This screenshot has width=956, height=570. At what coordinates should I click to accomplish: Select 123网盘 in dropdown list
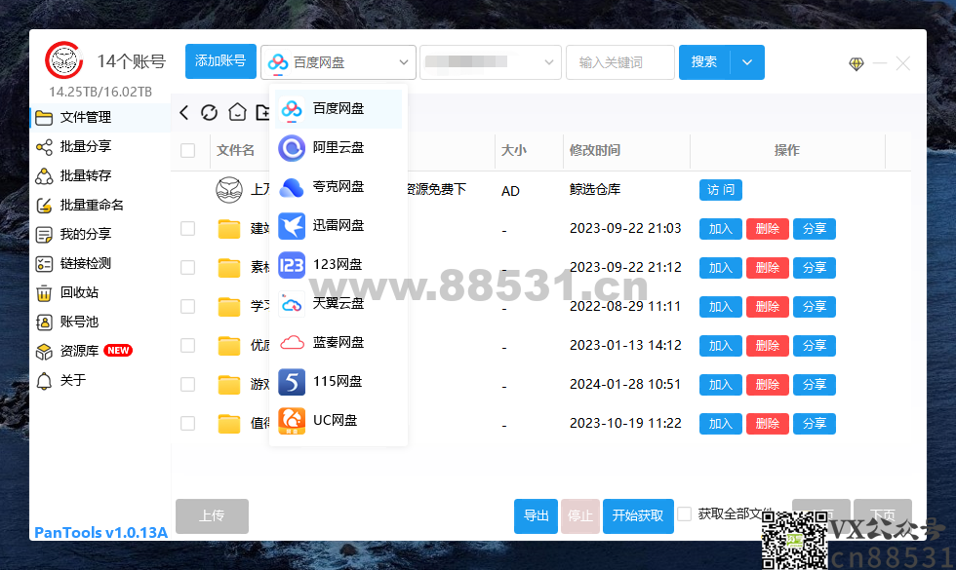[x=339, y=265]
